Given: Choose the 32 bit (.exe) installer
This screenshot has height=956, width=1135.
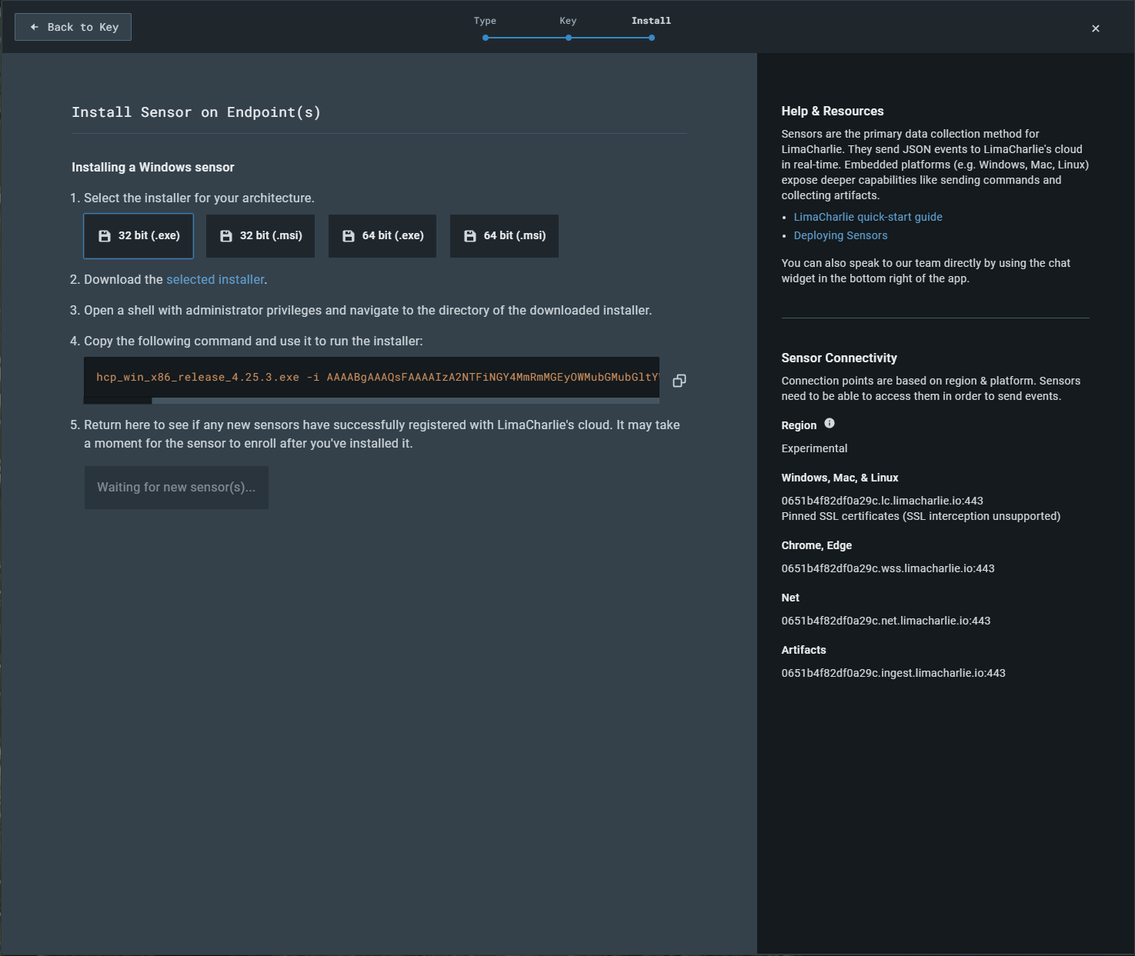Looking at the screenshot, I should (139, 236).
